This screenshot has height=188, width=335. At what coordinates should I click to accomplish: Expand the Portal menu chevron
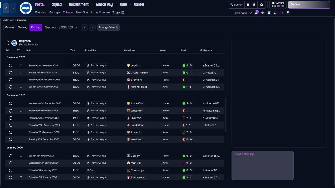48,5
